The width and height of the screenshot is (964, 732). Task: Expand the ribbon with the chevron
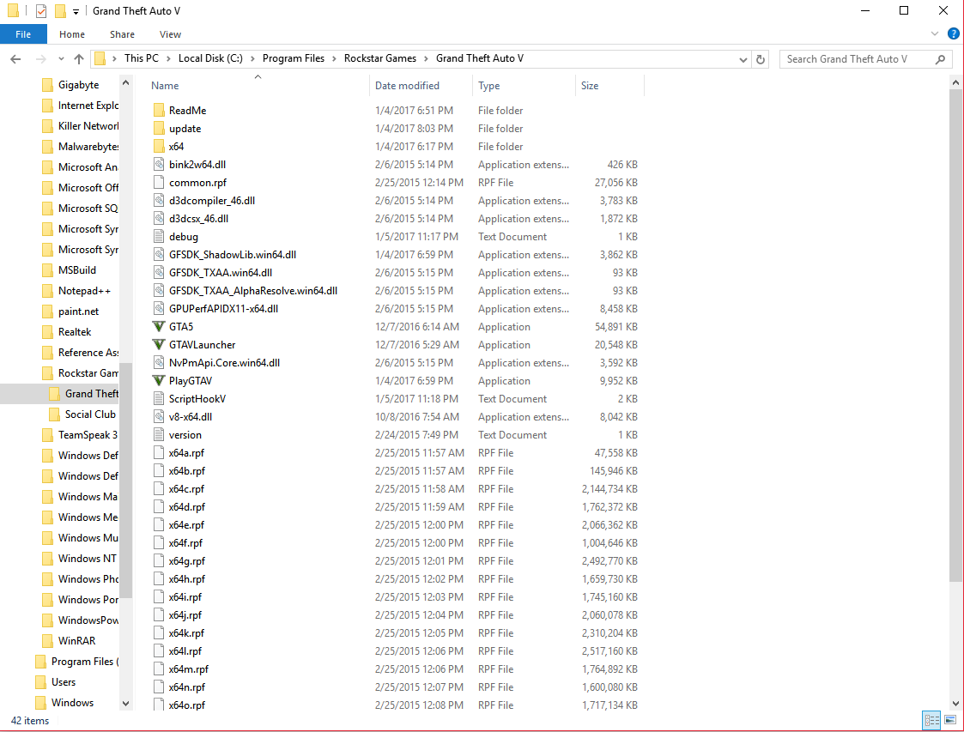coord(935,33)
